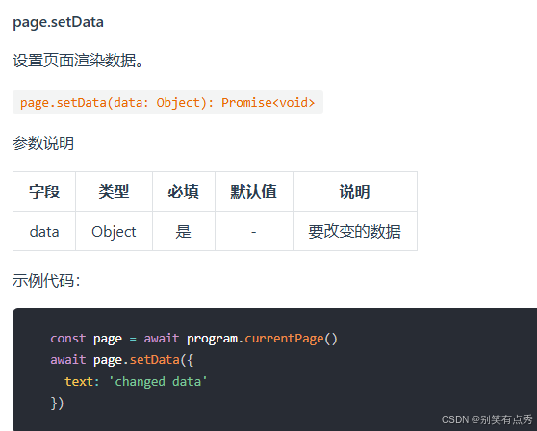The image size is (537, 431).
Task: Select the Object type table cell
Action: point(115,231)
